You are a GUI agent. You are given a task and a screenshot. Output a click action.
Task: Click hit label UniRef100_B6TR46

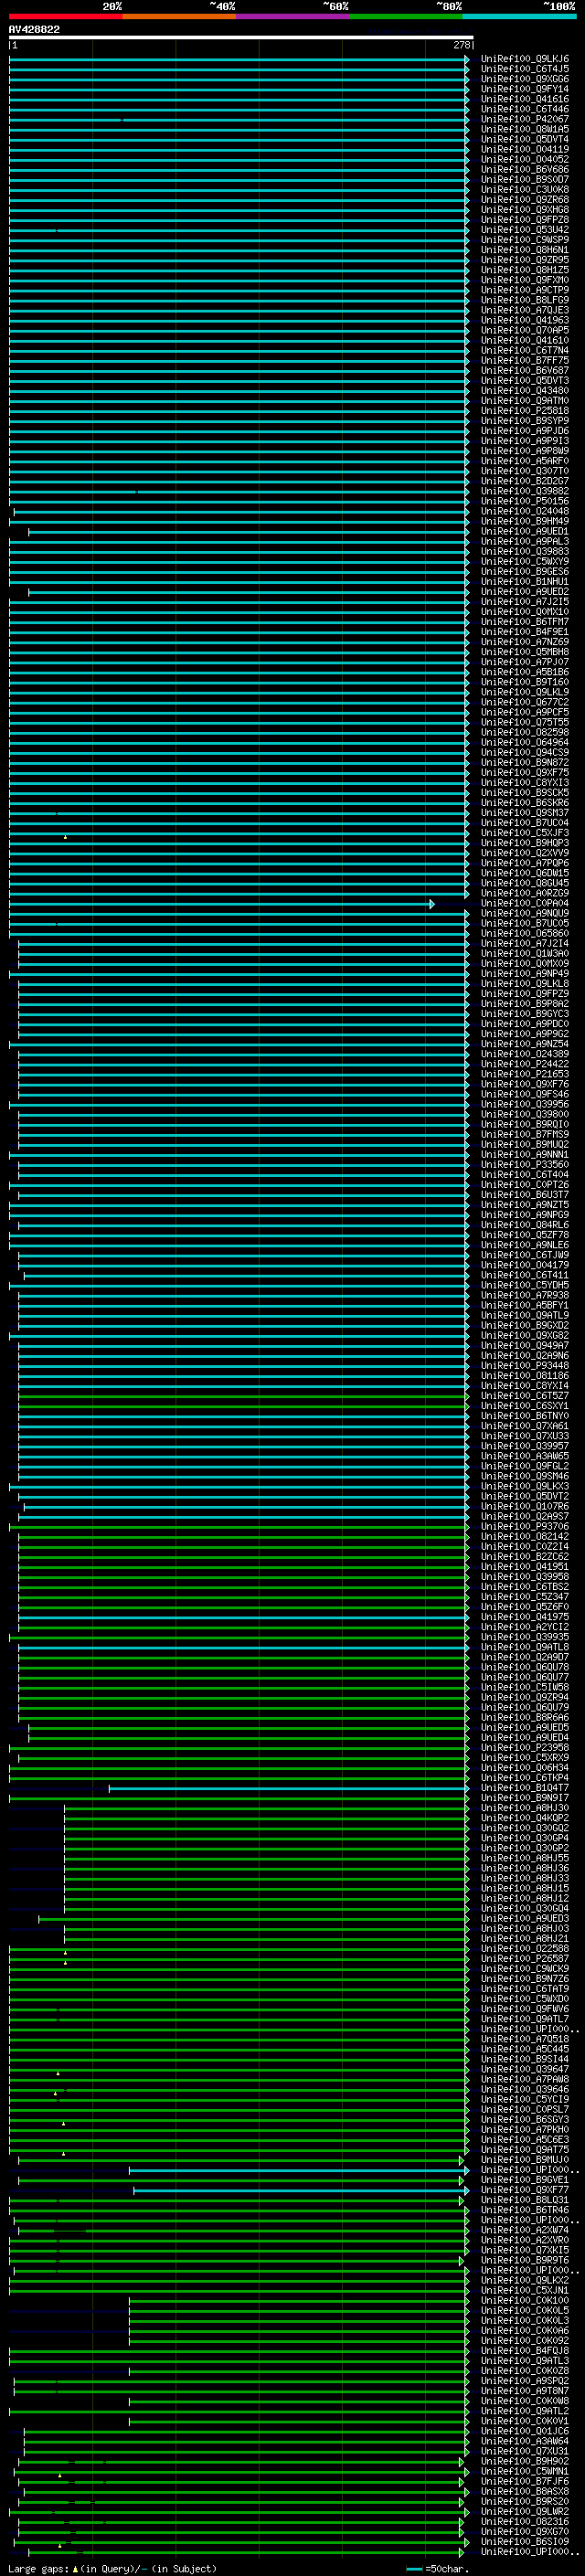pyautogui.click(x=524, y=2209)
